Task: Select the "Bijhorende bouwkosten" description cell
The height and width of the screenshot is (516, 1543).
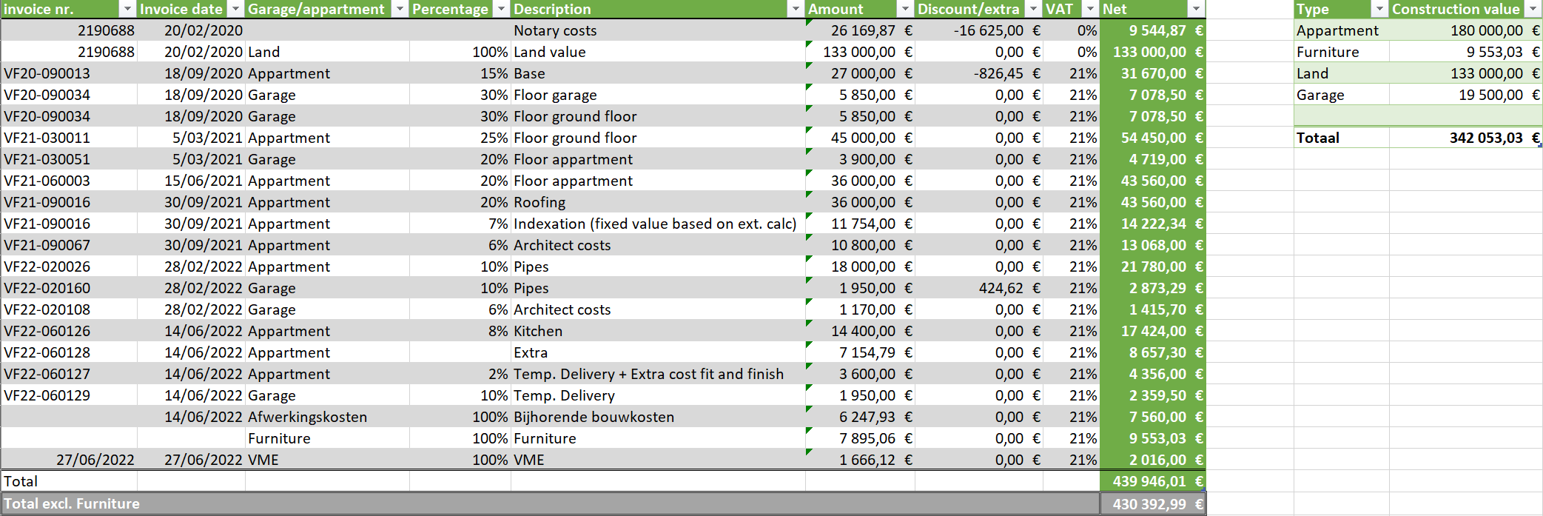Action: 658,417
